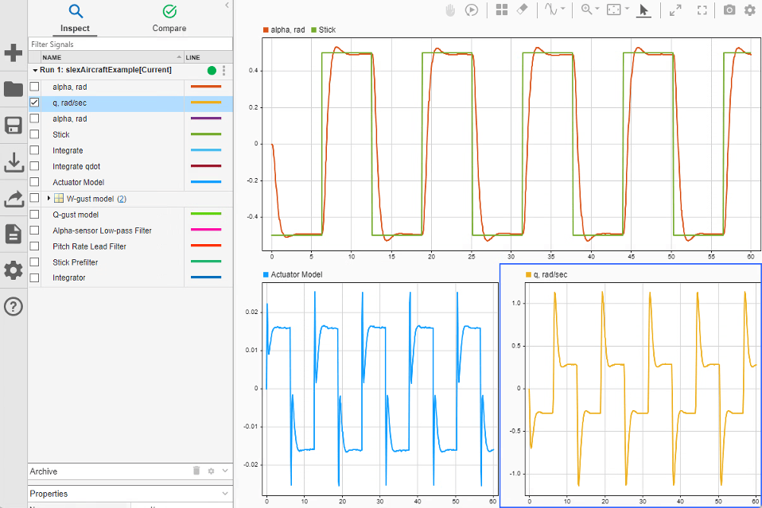Click the Fit to view icon

(x=614, y=10)
